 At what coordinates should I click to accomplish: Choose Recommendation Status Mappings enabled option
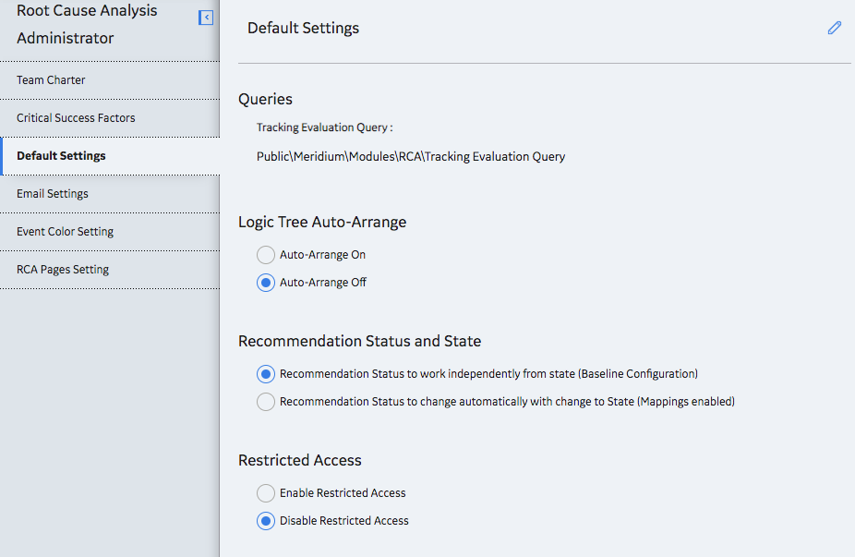[266, 402]
